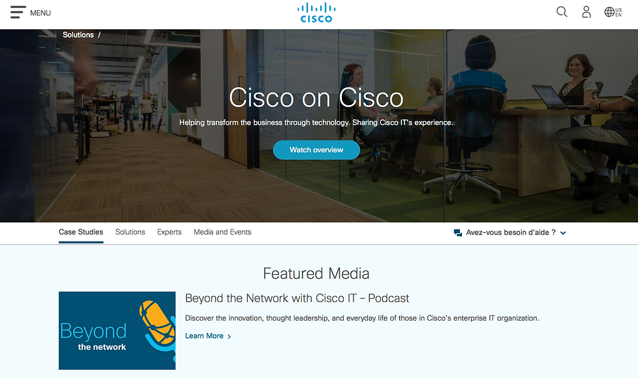
Task: Click Beyond the Network with Cisco IT heading
Action: 297,298
